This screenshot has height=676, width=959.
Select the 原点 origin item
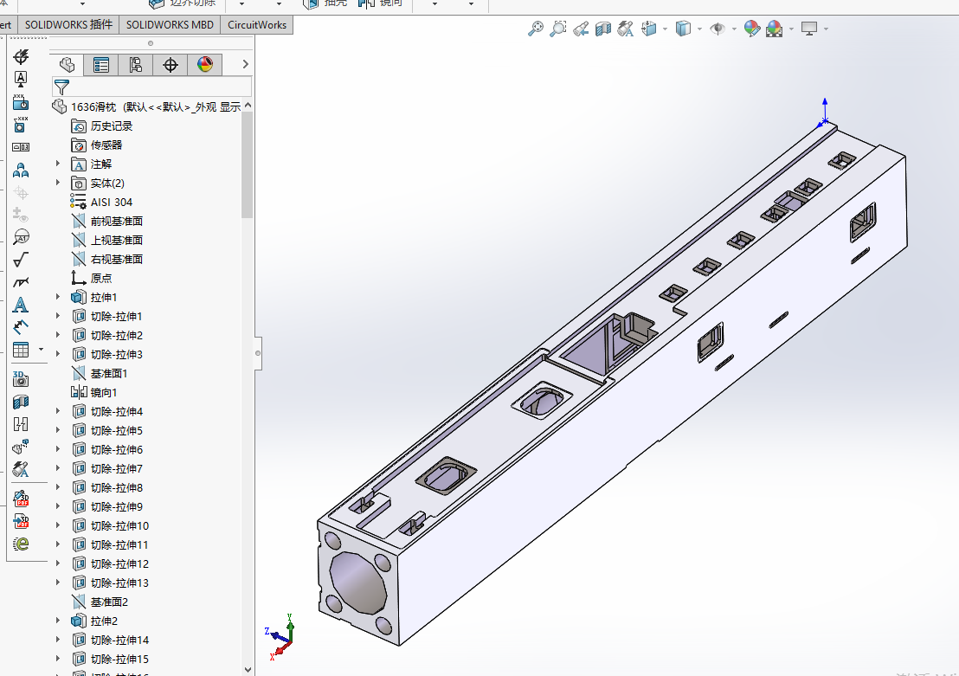click(92, 278)
